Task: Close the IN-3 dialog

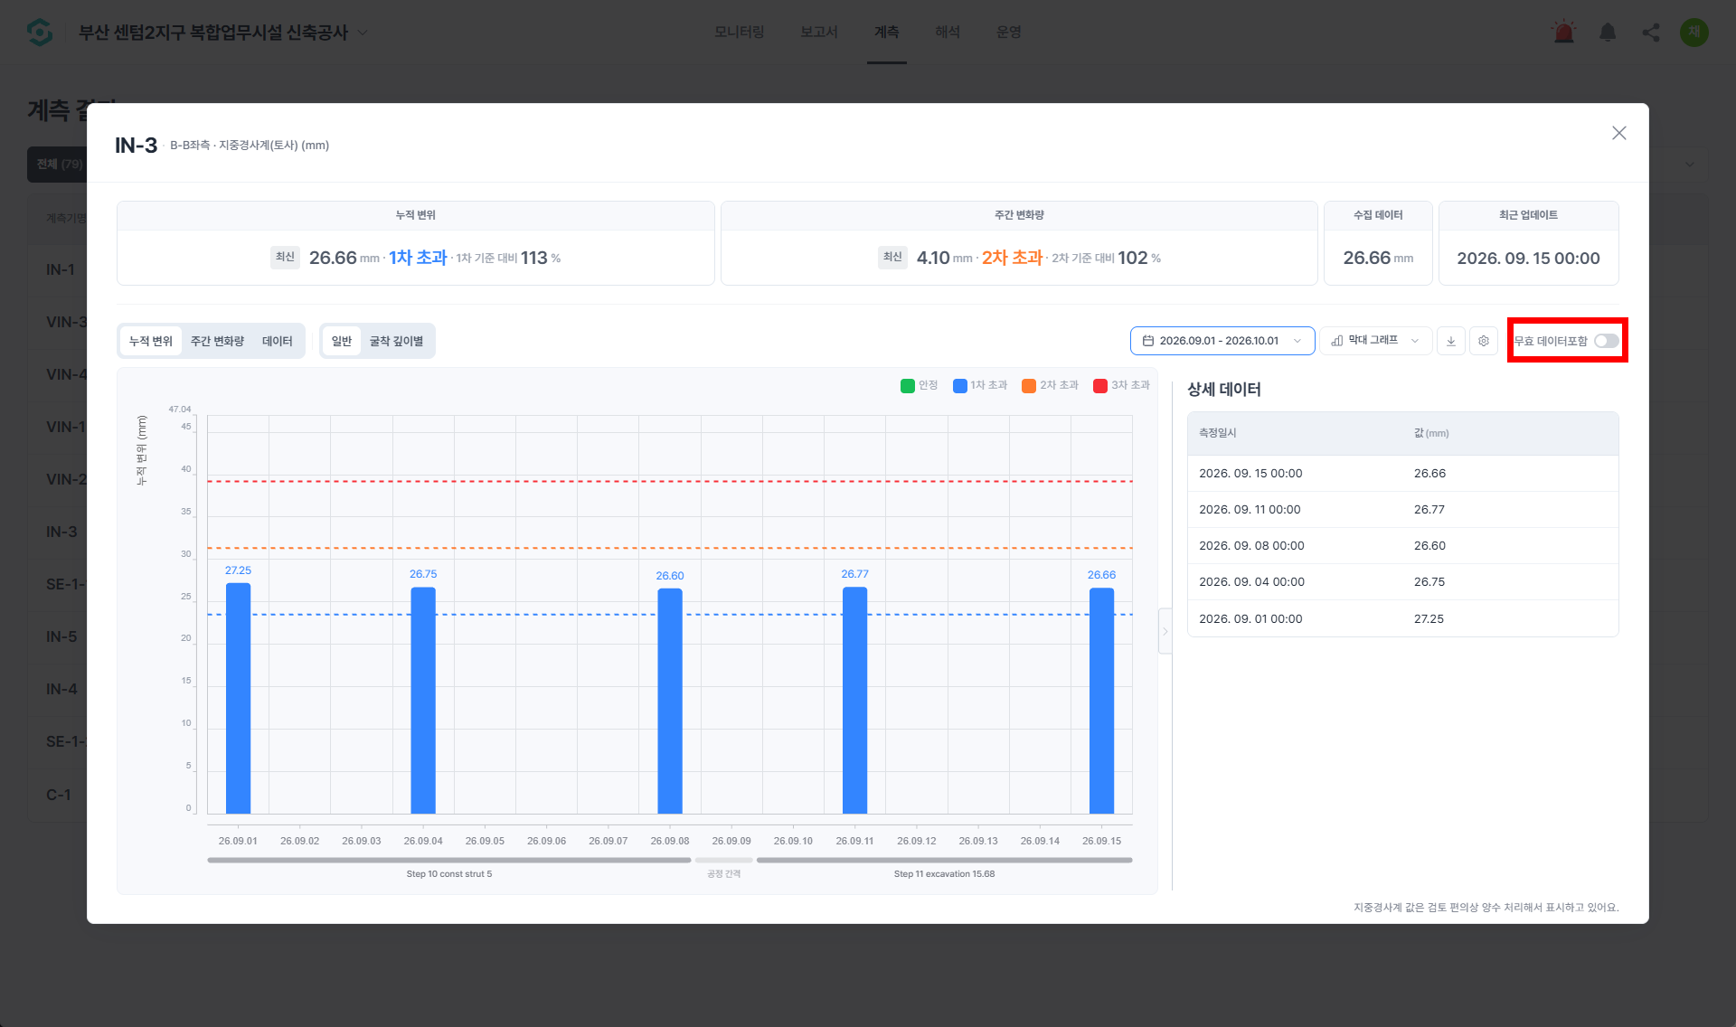Action: (1619, 133)
